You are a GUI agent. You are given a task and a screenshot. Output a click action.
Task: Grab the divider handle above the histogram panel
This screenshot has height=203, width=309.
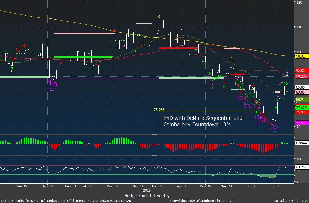tap(154, 135)
